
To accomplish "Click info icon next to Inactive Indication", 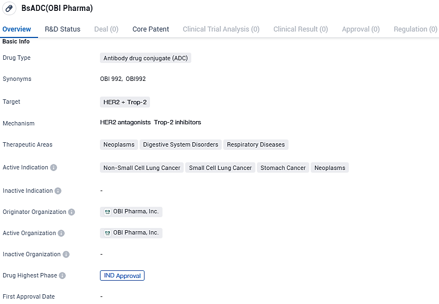I will click(x=58, y=191).
